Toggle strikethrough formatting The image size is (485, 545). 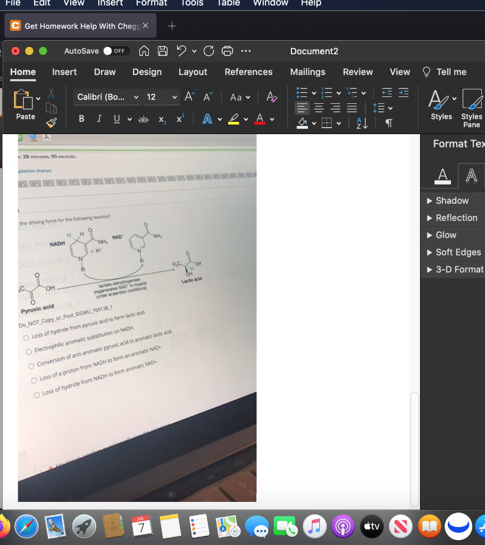(143, 119)
